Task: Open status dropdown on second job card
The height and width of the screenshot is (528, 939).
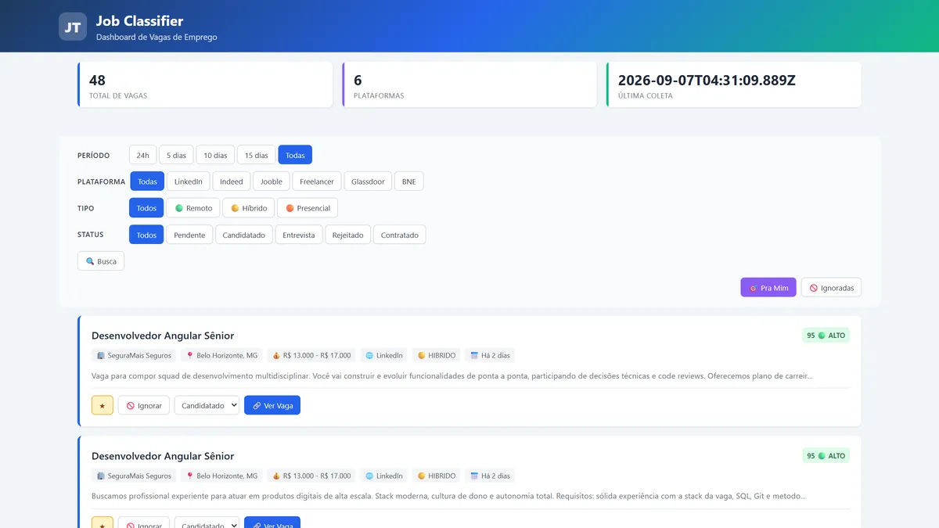Action: (x=207, y=523)
